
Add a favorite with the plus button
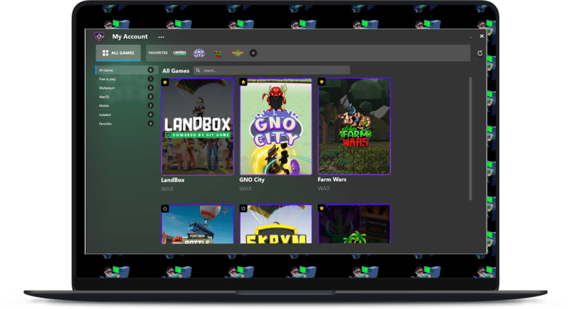coord(253,53)
